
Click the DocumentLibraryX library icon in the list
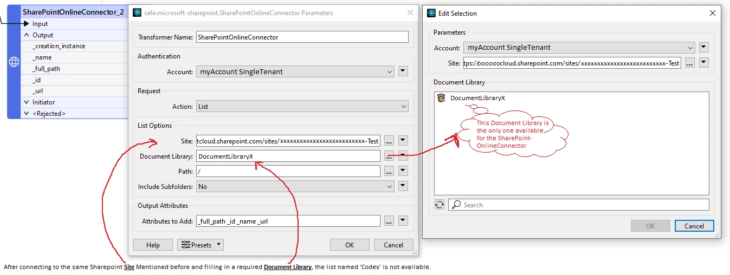coord(441,98)
